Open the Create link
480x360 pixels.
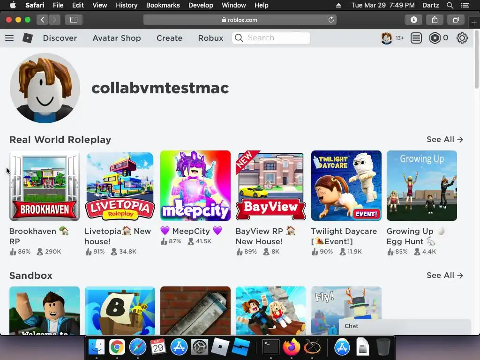coord(169,38)
